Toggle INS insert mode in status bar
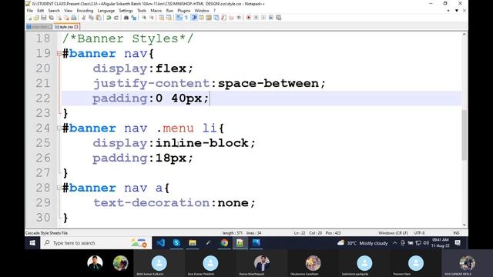Image resolution: width=493 pixels, height=277 pixels. (456, 233)
